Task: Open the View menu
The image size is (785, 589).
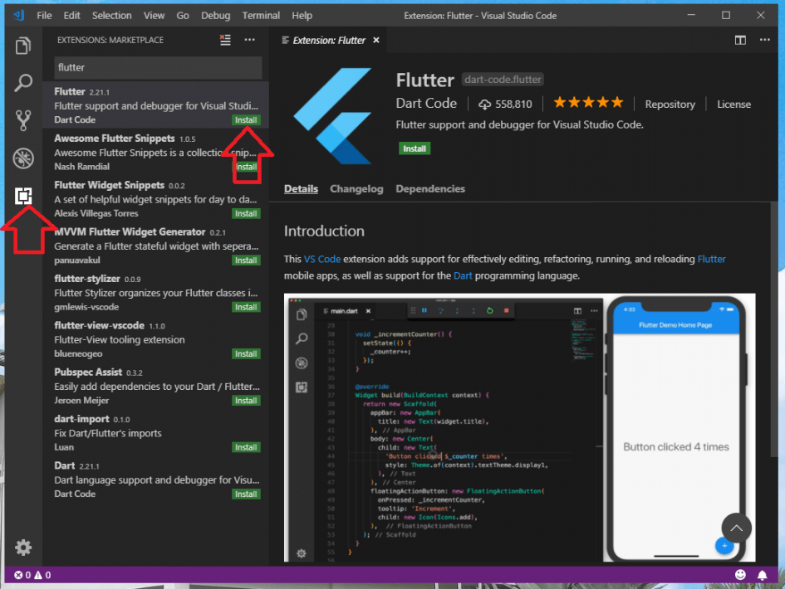Action: (x=154, y=16)
